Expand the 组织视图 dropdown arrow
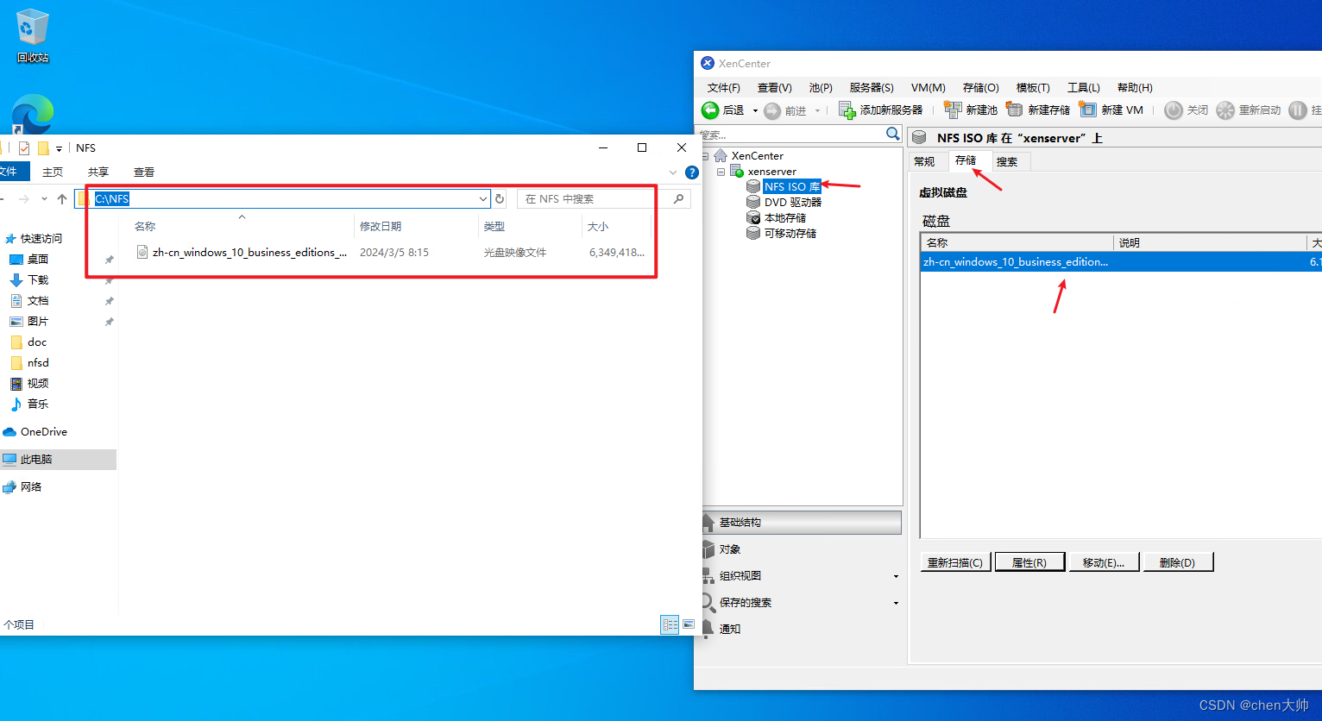The width and height of the screenshot is (1322, 721). pyautogui.click(x=896, y=576)
